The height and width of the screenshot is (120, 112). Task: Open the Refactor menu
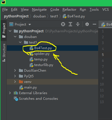(69, 10)
